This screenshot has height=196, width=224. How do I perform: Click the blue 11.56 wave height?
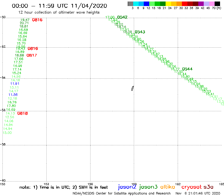13,95
